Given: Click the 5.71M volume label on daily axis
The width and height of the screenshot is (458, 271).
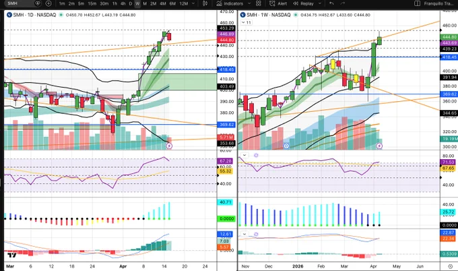Looking at the screenshot, I should 226,137.
